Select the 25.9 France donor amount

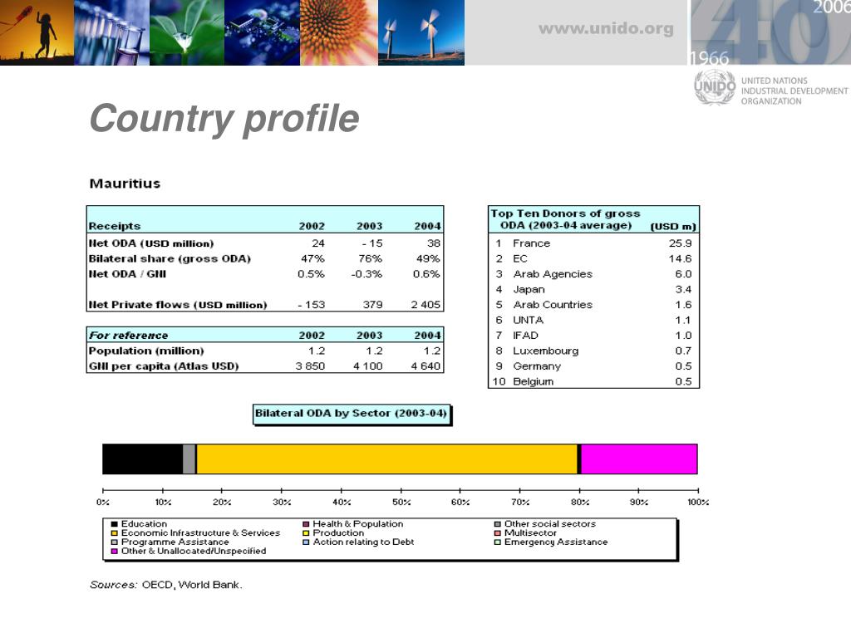tap(680, 243)
